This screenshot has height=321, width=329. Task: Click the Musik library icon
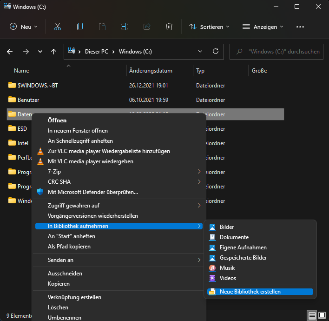(212, 268)
